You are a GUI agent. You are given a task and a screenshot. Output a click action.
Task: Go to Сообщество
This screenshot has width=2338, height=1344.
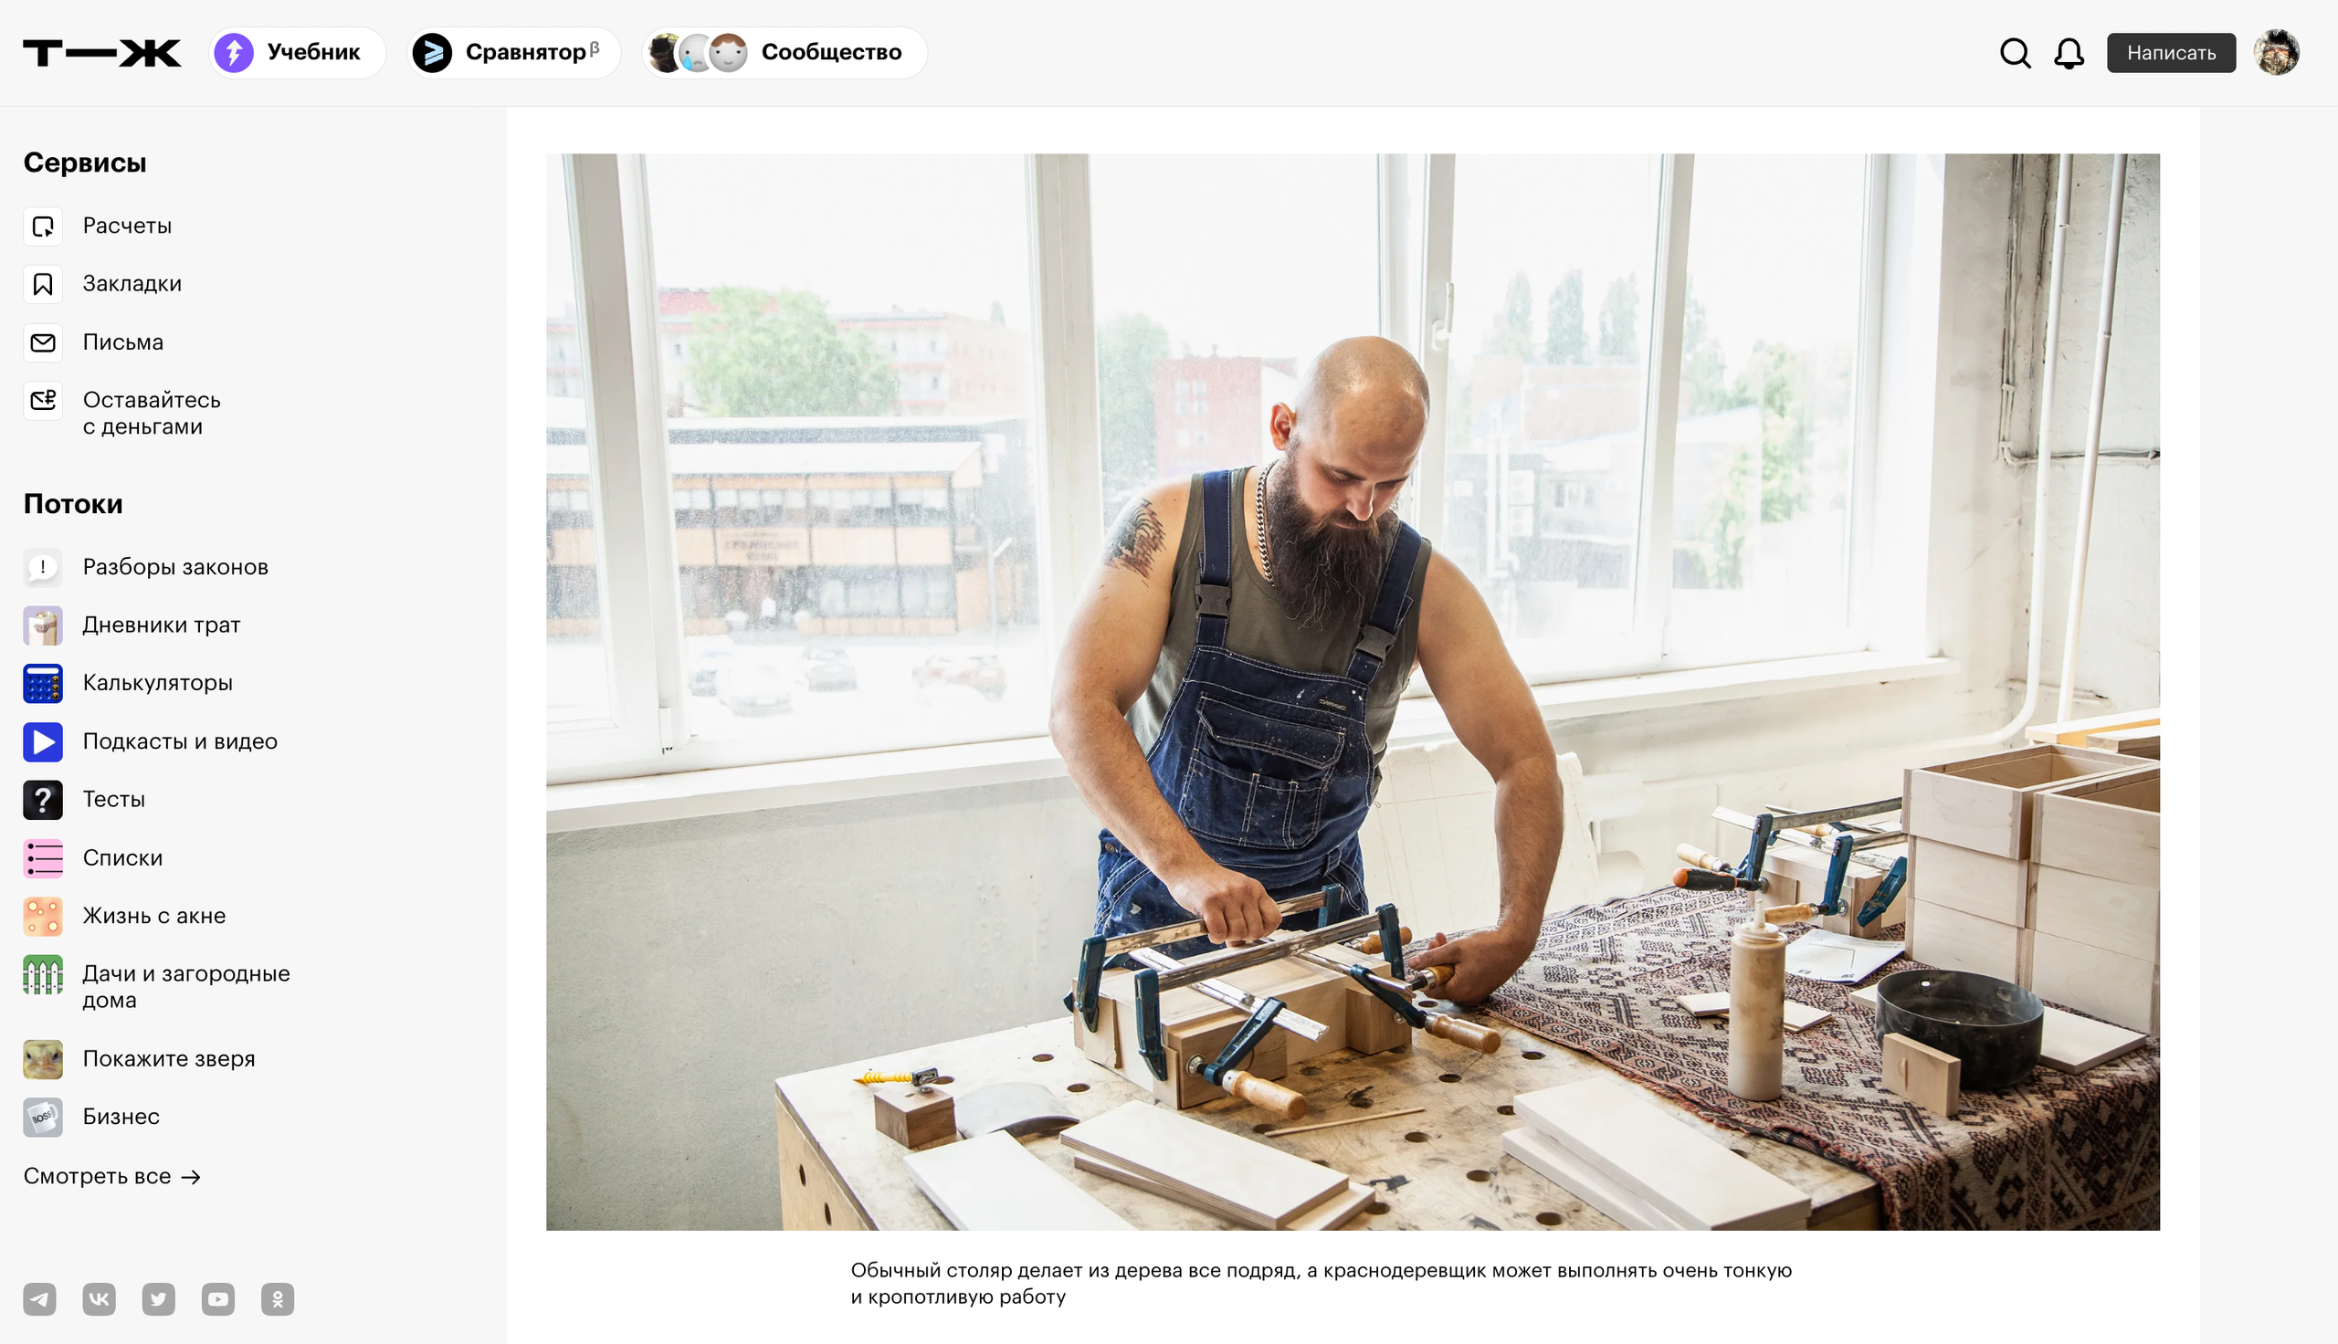coord(785,53)
